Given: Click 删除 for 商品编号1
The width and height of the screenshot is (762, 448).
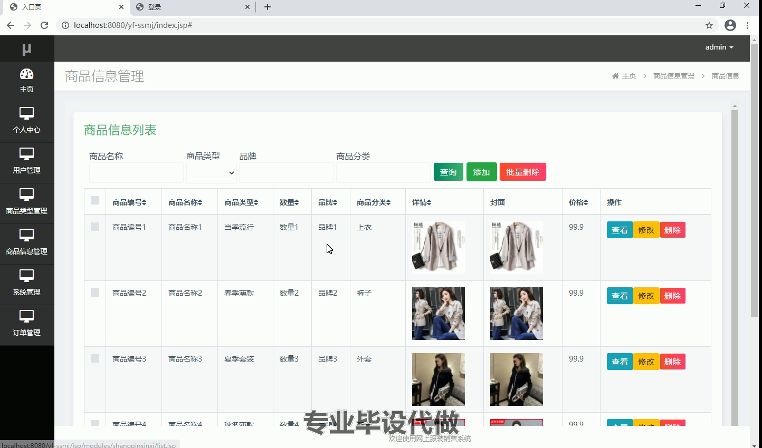Looking at the screenshot, I should pyautogui.click(x=672, y=230).
